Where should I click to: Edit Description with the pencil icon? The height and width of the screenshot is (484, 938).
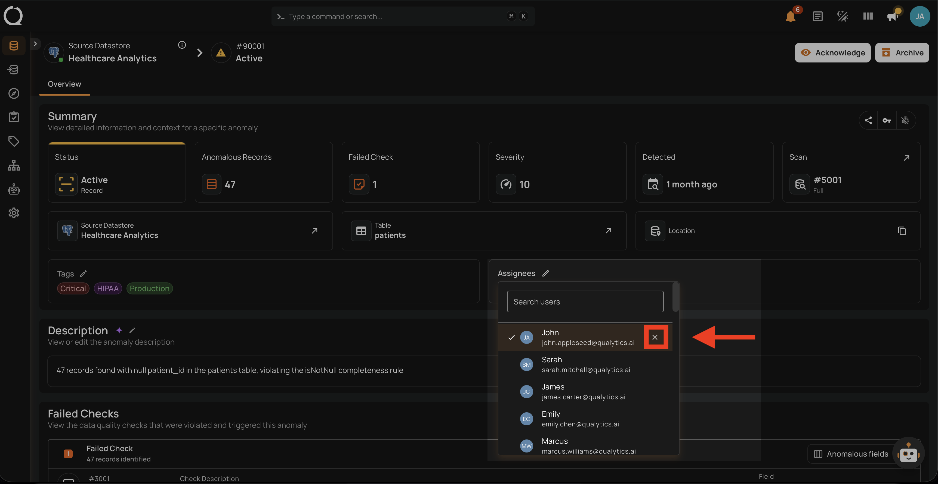click(132, 330)
